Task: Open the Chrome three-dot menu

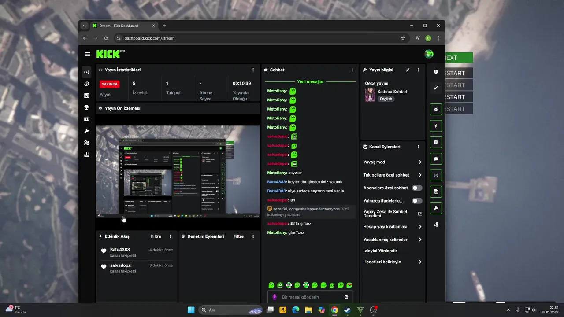Action: coord(438,38)
